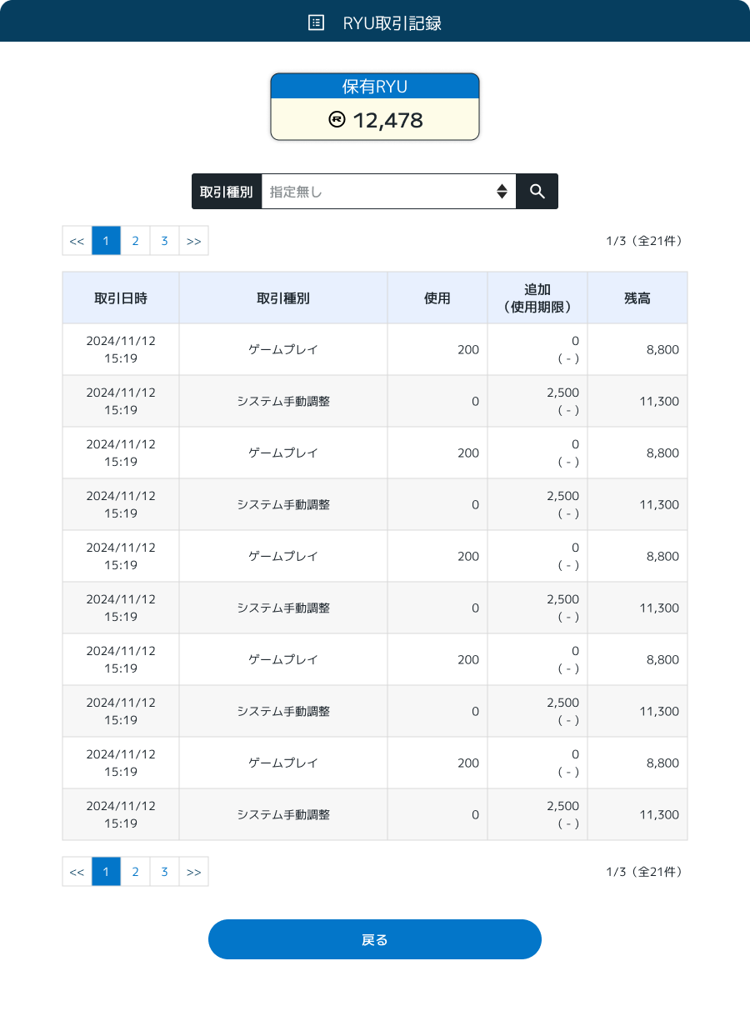Image resolution: width=750 pixels, height=1016 pixels.
Task: Click the magnifier search icon button
Action: click(537, 191)
